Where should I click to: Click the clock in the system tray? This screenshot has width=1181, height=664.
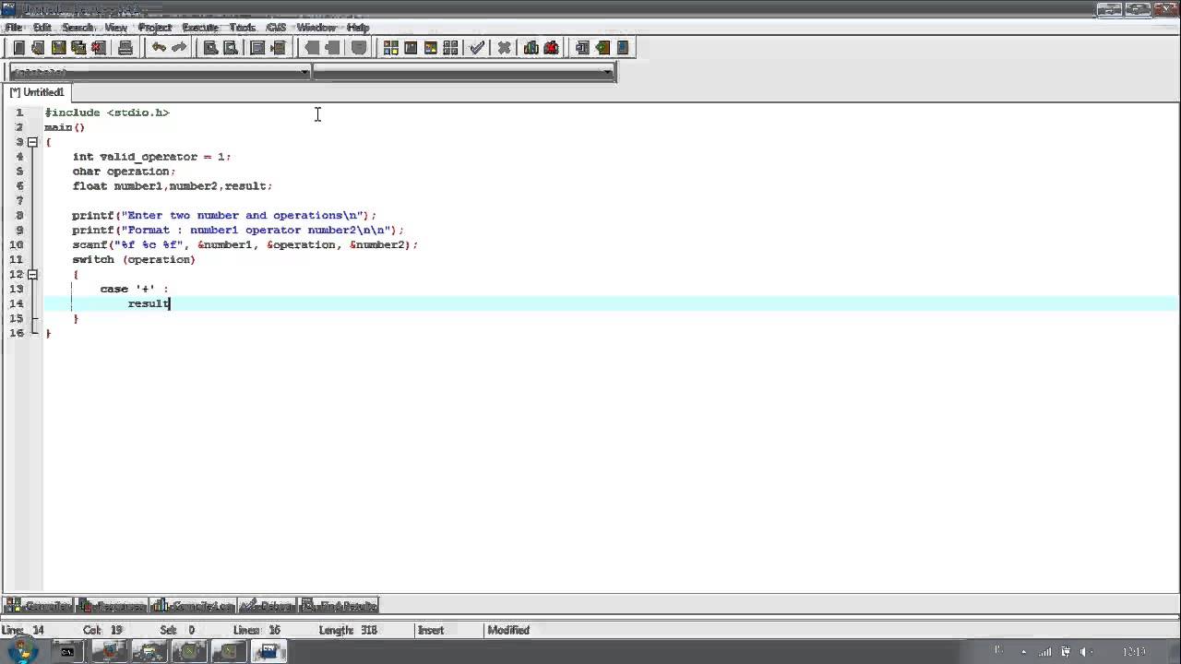[x=1135, y=652]
